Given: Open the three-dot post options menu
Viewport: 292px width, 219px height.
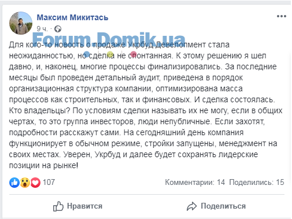Looking at the screenshot, I should [282, 16].
